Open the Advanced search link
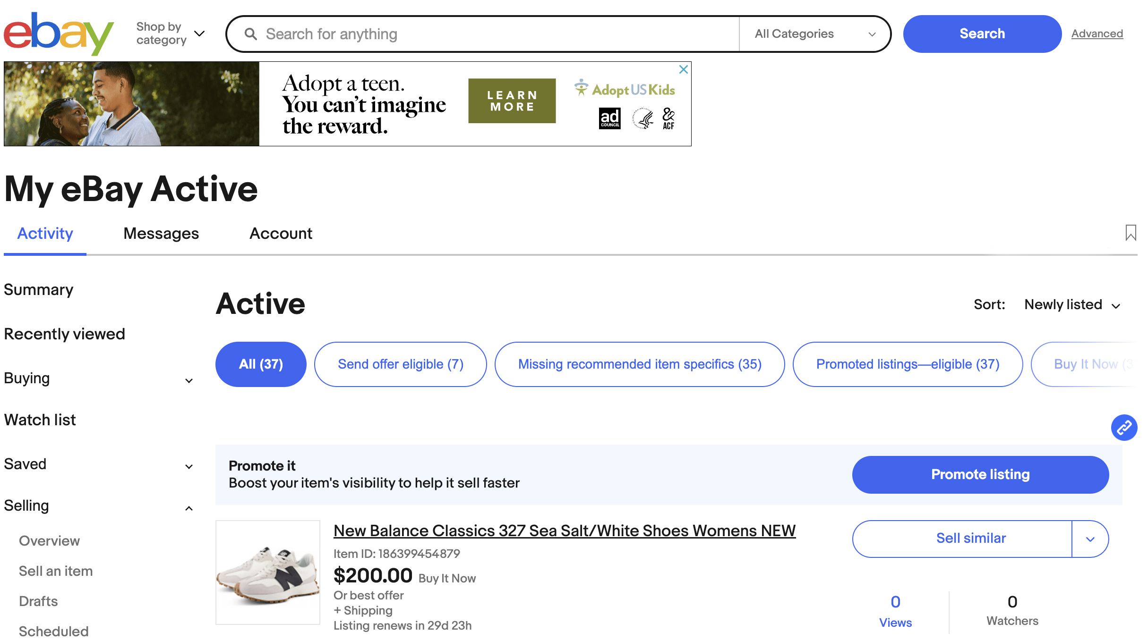 1097,34
